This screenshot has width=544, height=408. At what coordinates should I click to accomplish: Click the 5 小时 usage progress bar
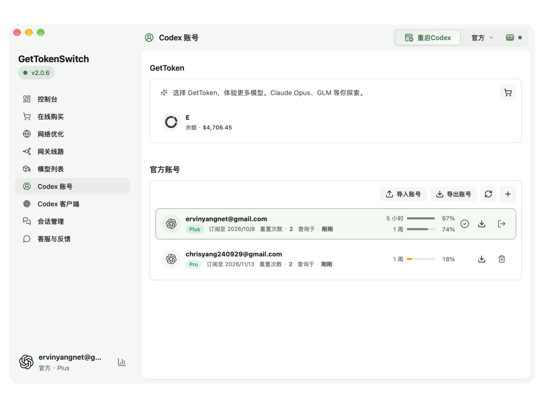pos(421,218)
